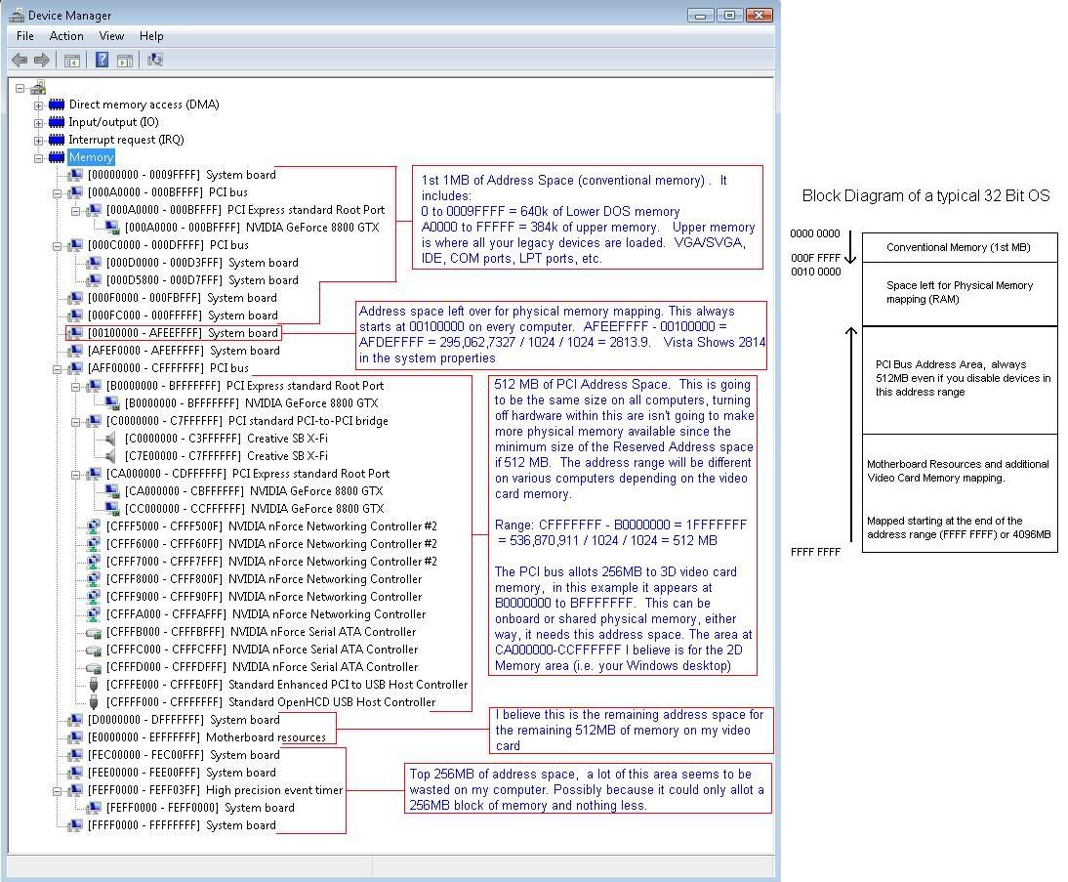Select [CFFF7000 - CFFF7FFF] NVIDIA nForce Networking Controller #2
Screen dimensions: 1068x882
271,562
